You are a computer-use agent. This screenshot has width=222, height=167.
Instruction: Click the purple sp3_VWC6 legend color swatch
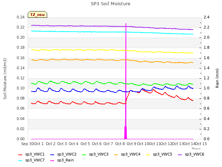180,155
